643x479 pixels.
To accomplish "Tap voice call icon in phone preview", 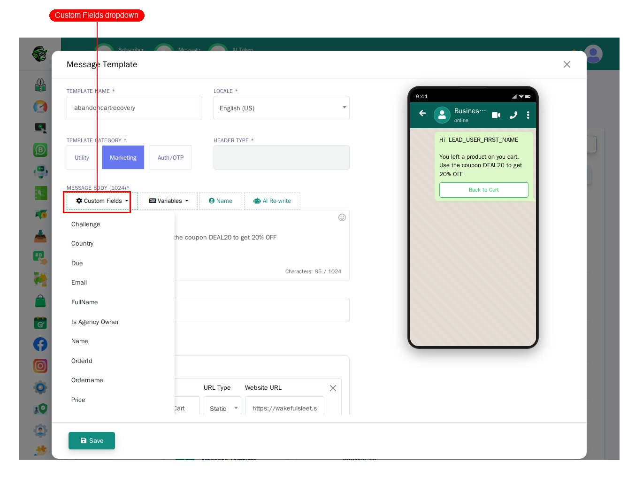I will point(513,115).
